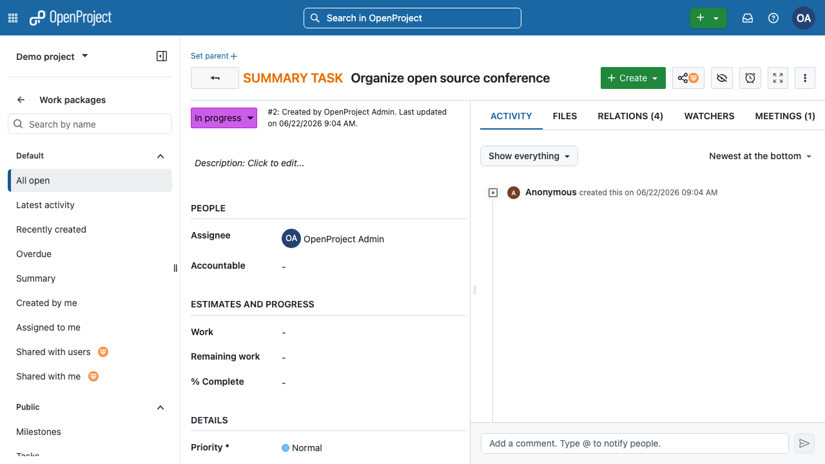Click the OpenProject Admin assignee value
Image resolution: width=825 pixels, height=464 pixels.
(x=344, y=239)
